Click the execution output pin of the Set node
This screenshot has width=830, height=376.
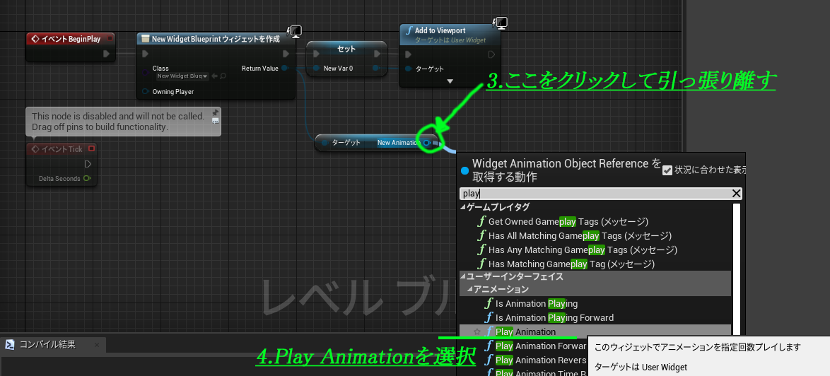point(377,54)
